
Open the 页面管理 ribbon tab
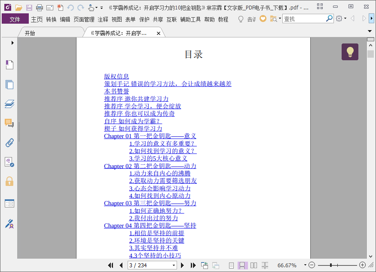tap(84, 19)
